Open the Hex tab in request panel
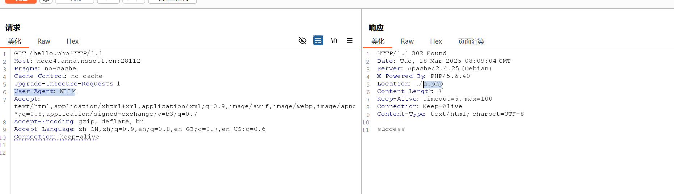 click(x=72, y=41)
